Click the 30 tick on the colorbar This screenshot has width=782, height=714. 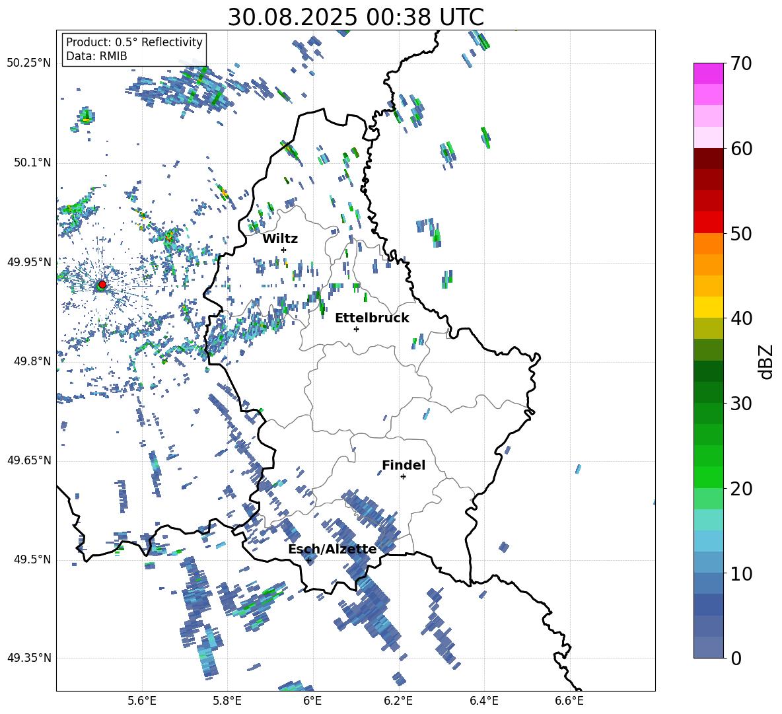(x=740, y=404)
